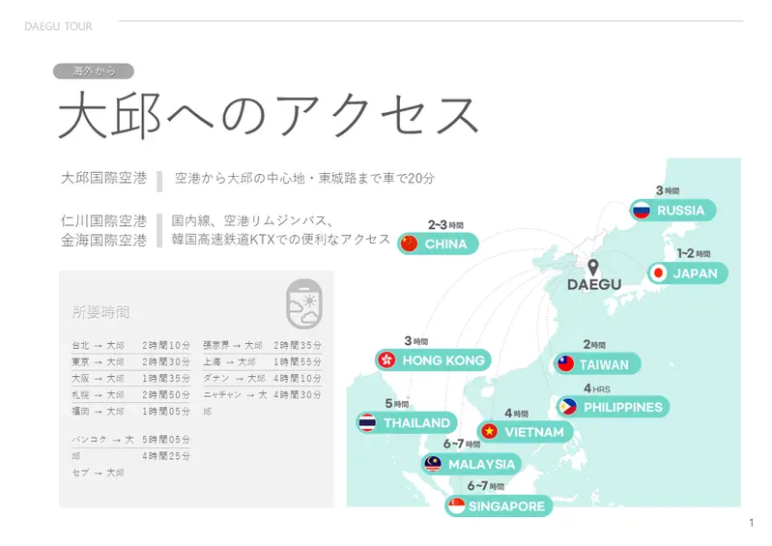The width and height of the screenshot is (772, 546).
Task: Select the Thailand flag icon
Action: (x=367, y=423)
